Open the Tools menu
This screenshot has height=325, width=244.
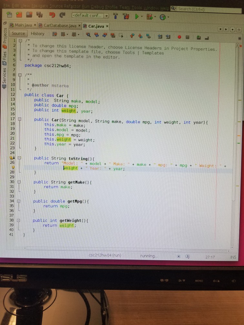pos(137,7)
